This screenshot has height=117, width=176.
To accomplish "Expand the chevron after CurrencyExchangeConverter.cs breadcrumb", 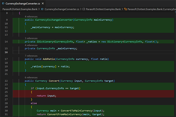I will pos(81,9).
